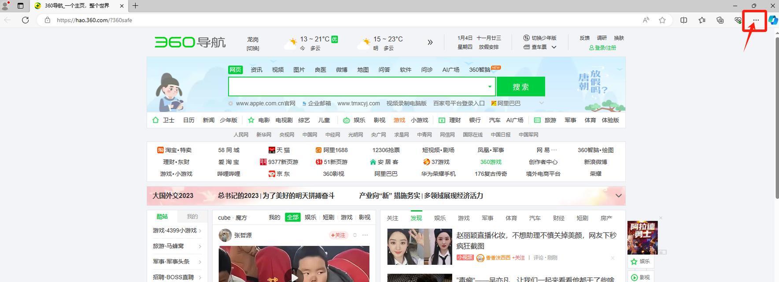Switch to the 财经 news tab
779x282 pixels.
point(559,218)
